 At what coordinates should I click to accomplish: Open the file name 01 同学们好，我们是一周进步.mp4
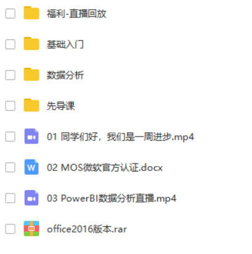120,137
